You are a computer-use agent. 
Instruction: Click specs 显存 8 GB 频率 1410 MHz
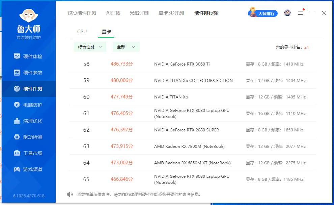[275, 64]
